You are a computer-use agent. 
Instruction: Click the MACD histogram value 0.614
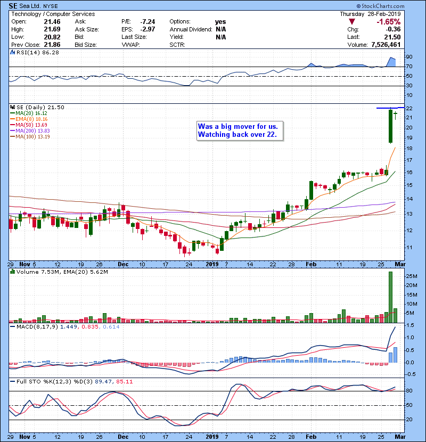pos(111,327)
